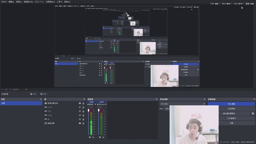
Task: Select the dota2 source row
Action: pos(65,107)
